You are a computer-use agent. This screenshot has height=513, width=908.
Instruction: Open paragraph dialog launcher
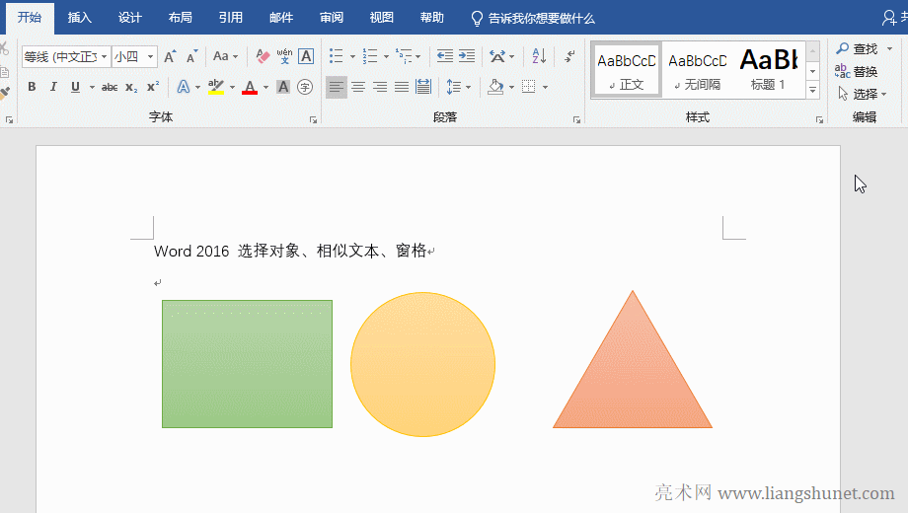tap(576, 119)
